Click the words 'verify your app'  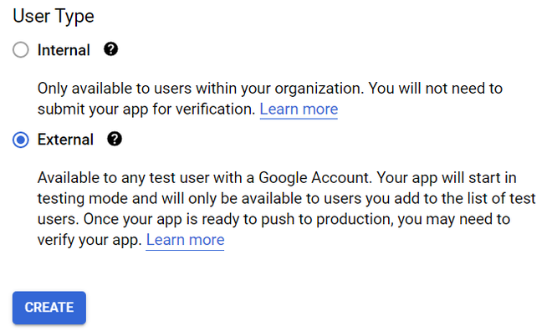[88, 240]
